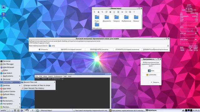Open ROXTerm Tabs menu
The width and height of the screenshot is (200, 112).
(x=65, y=76)
